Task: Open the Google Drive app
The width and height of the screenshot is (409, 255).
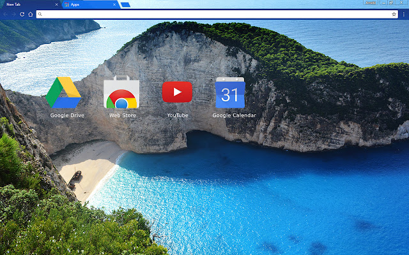Action: [63, 92]
